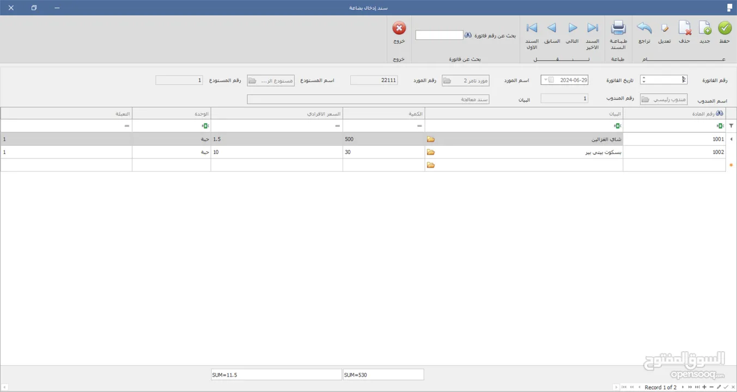This screenshot has width=737, height=392.
Task: Click navigator cancel-edit X button
Action: [733, 387]
